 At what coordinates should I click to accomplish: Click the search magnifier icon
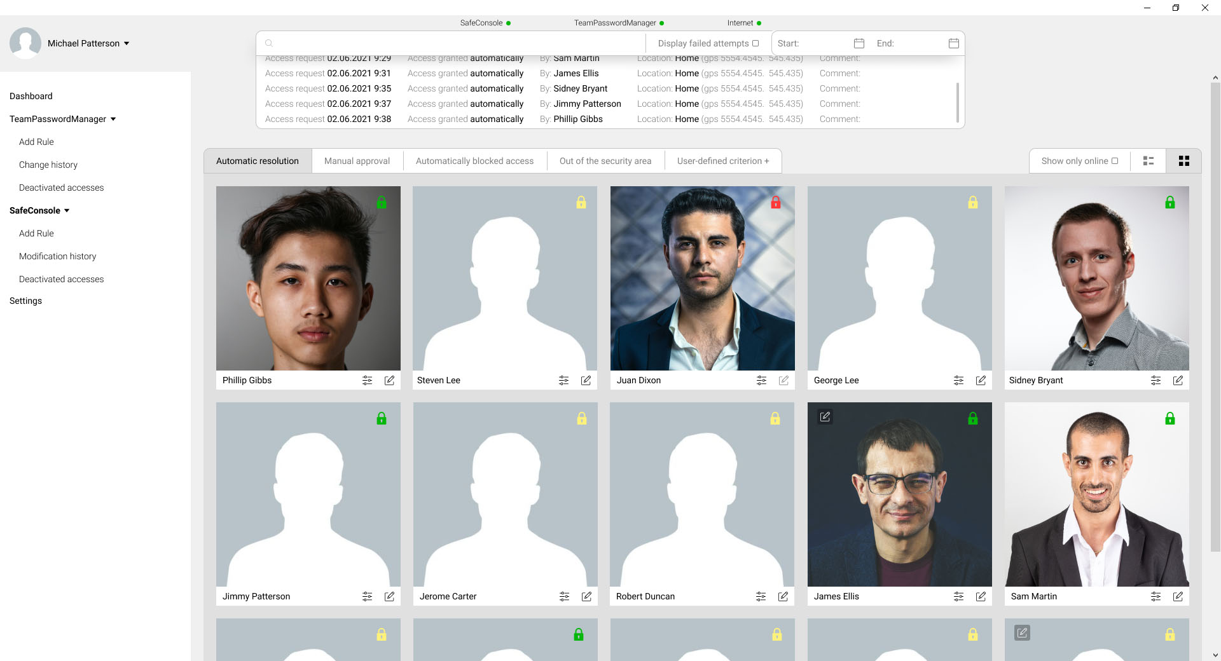click(269, 43)
